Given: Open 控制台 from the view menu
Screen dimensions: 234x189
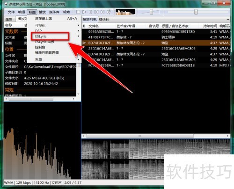Looking at the screenshot, I should (54, 47).
